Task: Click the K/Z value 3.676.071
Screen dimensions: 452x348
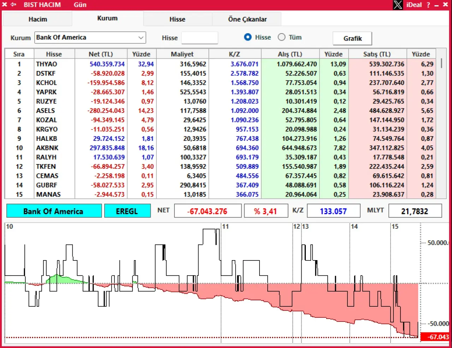Action: coord(244,64)
